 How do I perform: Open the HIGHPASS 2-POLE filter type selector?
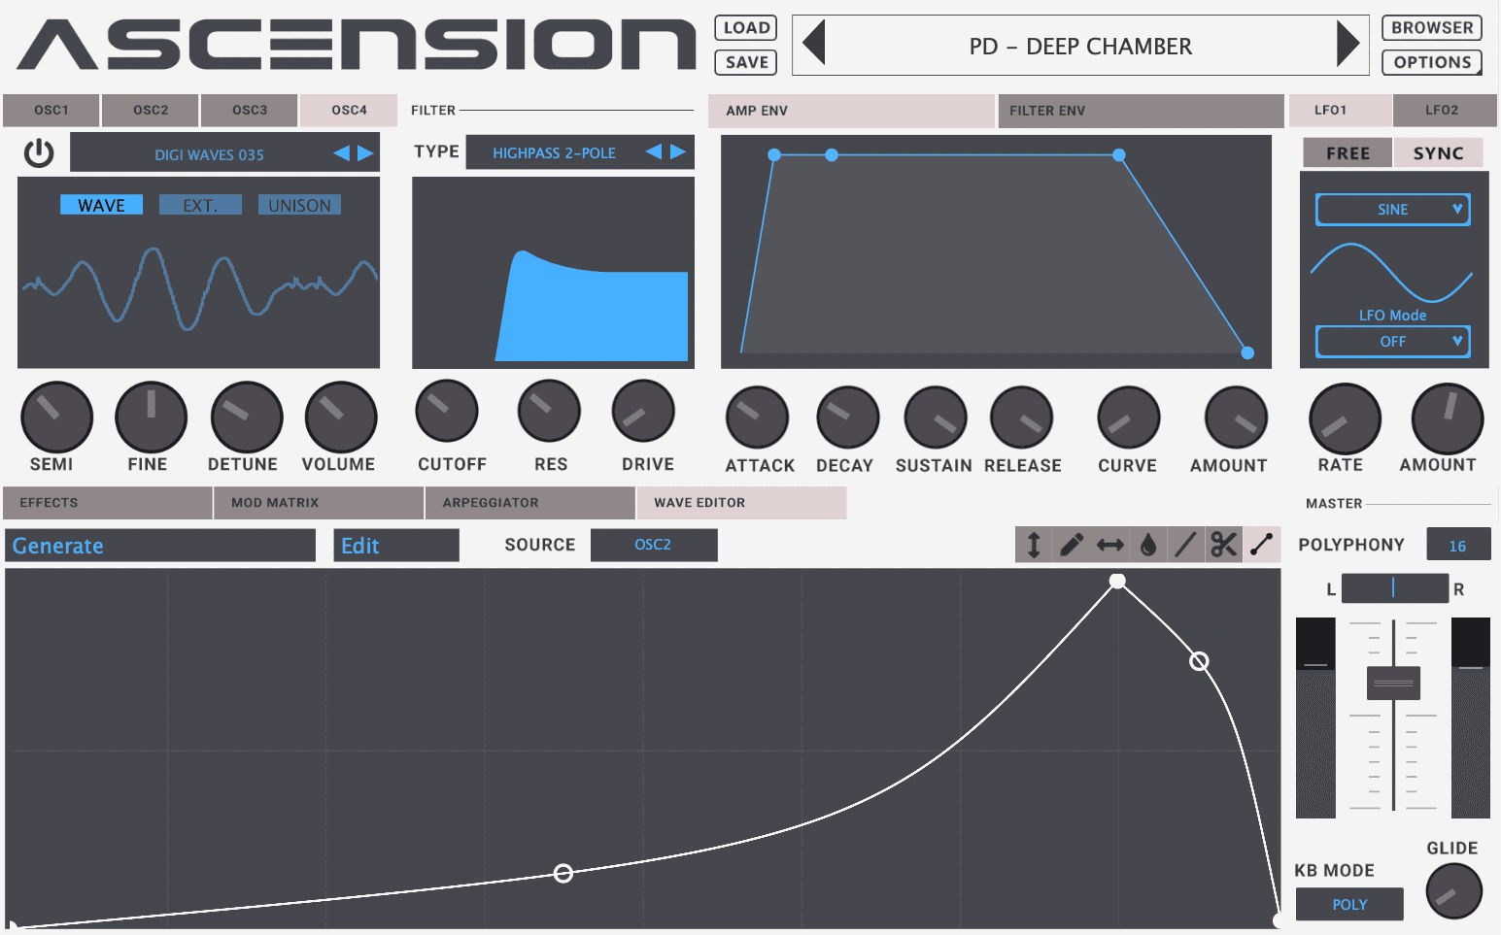click(580, 152)
